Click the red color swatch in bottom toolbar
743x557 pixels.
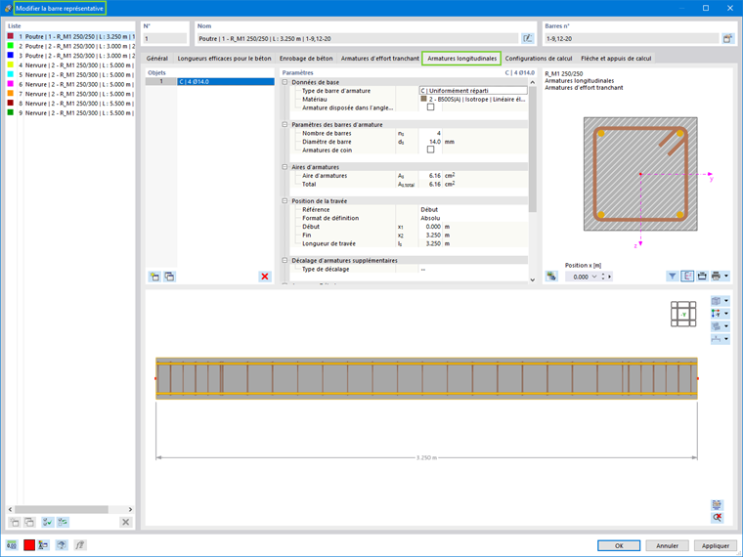coord(29,545)
